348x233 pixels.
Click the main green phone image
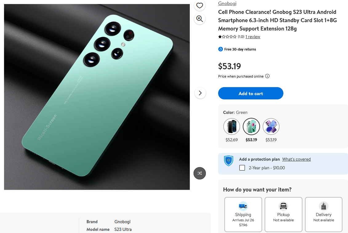(x=97, y=97)
